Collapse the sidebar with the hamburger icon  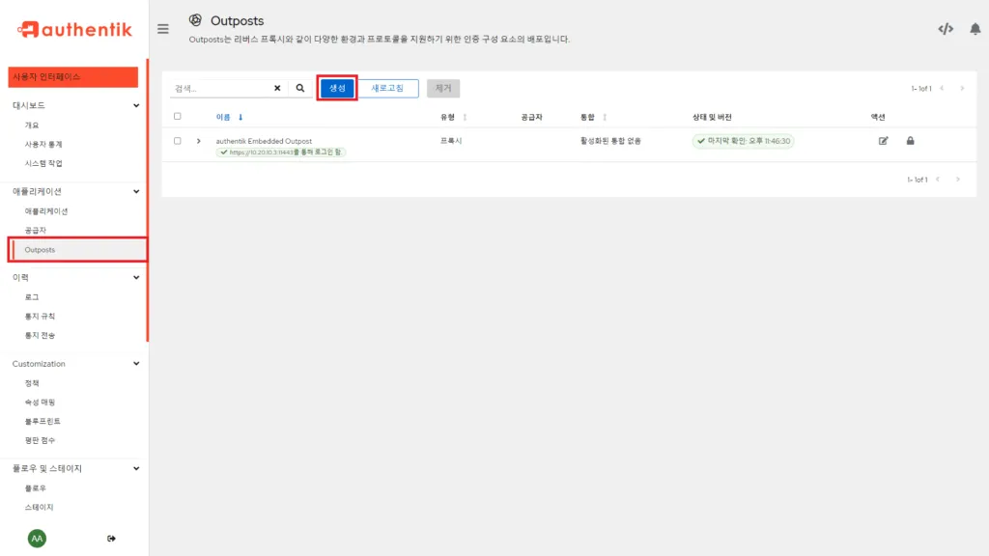(x=163, y=29)
